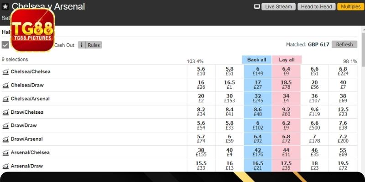Screen dimensions: 365x182
Task: Click the live stream TV icon
Action: (x=257, y=7)
